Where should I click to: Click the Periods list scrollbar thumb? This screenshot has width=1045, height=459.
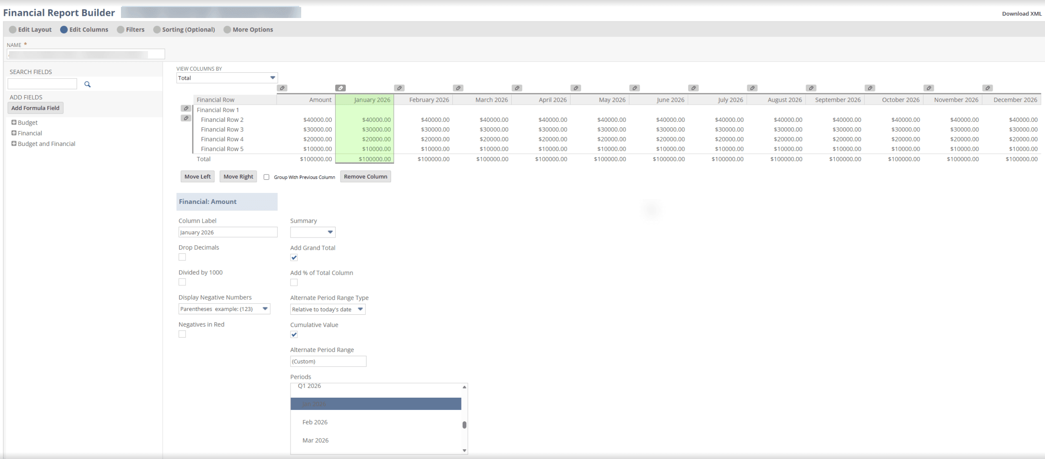[464, 425]
